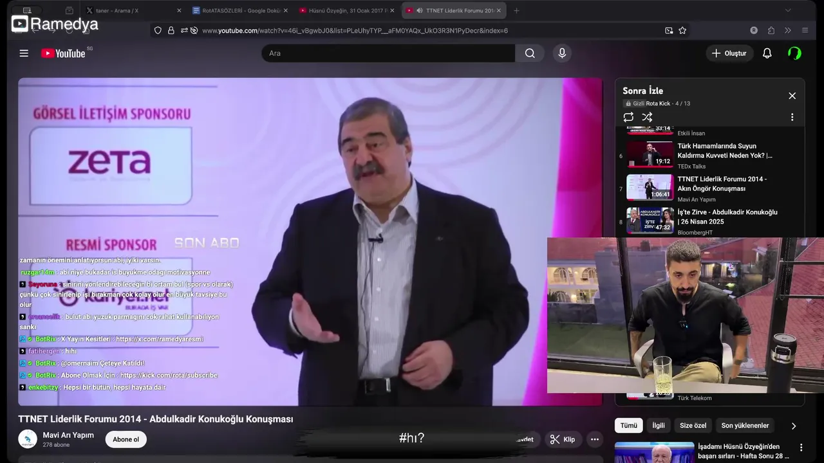Click the Mavi Arı Yapım channel avatar

(x=28, y=439)
